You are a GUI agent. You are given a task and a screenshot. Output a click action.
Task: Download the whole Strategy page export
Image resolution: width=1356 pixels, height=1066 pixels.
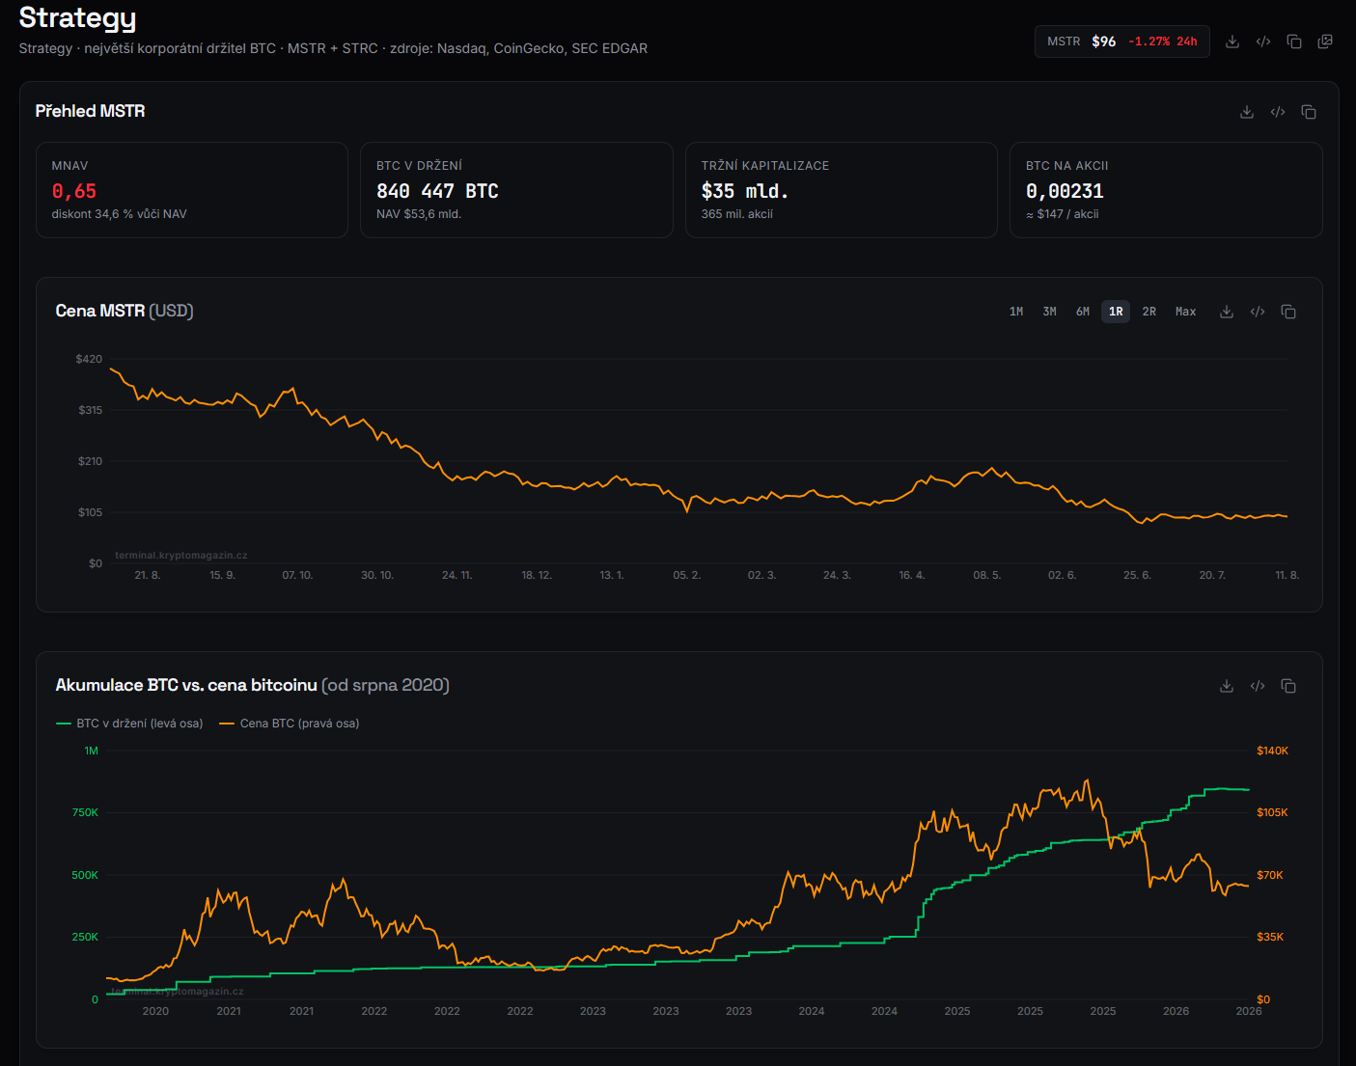pyautogui.click(x=1232, y=41)
